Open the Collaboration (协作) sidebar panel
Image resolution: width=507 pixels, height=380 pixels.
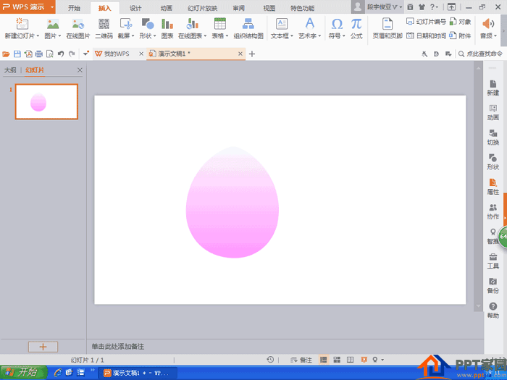pyautogui.click(x=493, y=211)
